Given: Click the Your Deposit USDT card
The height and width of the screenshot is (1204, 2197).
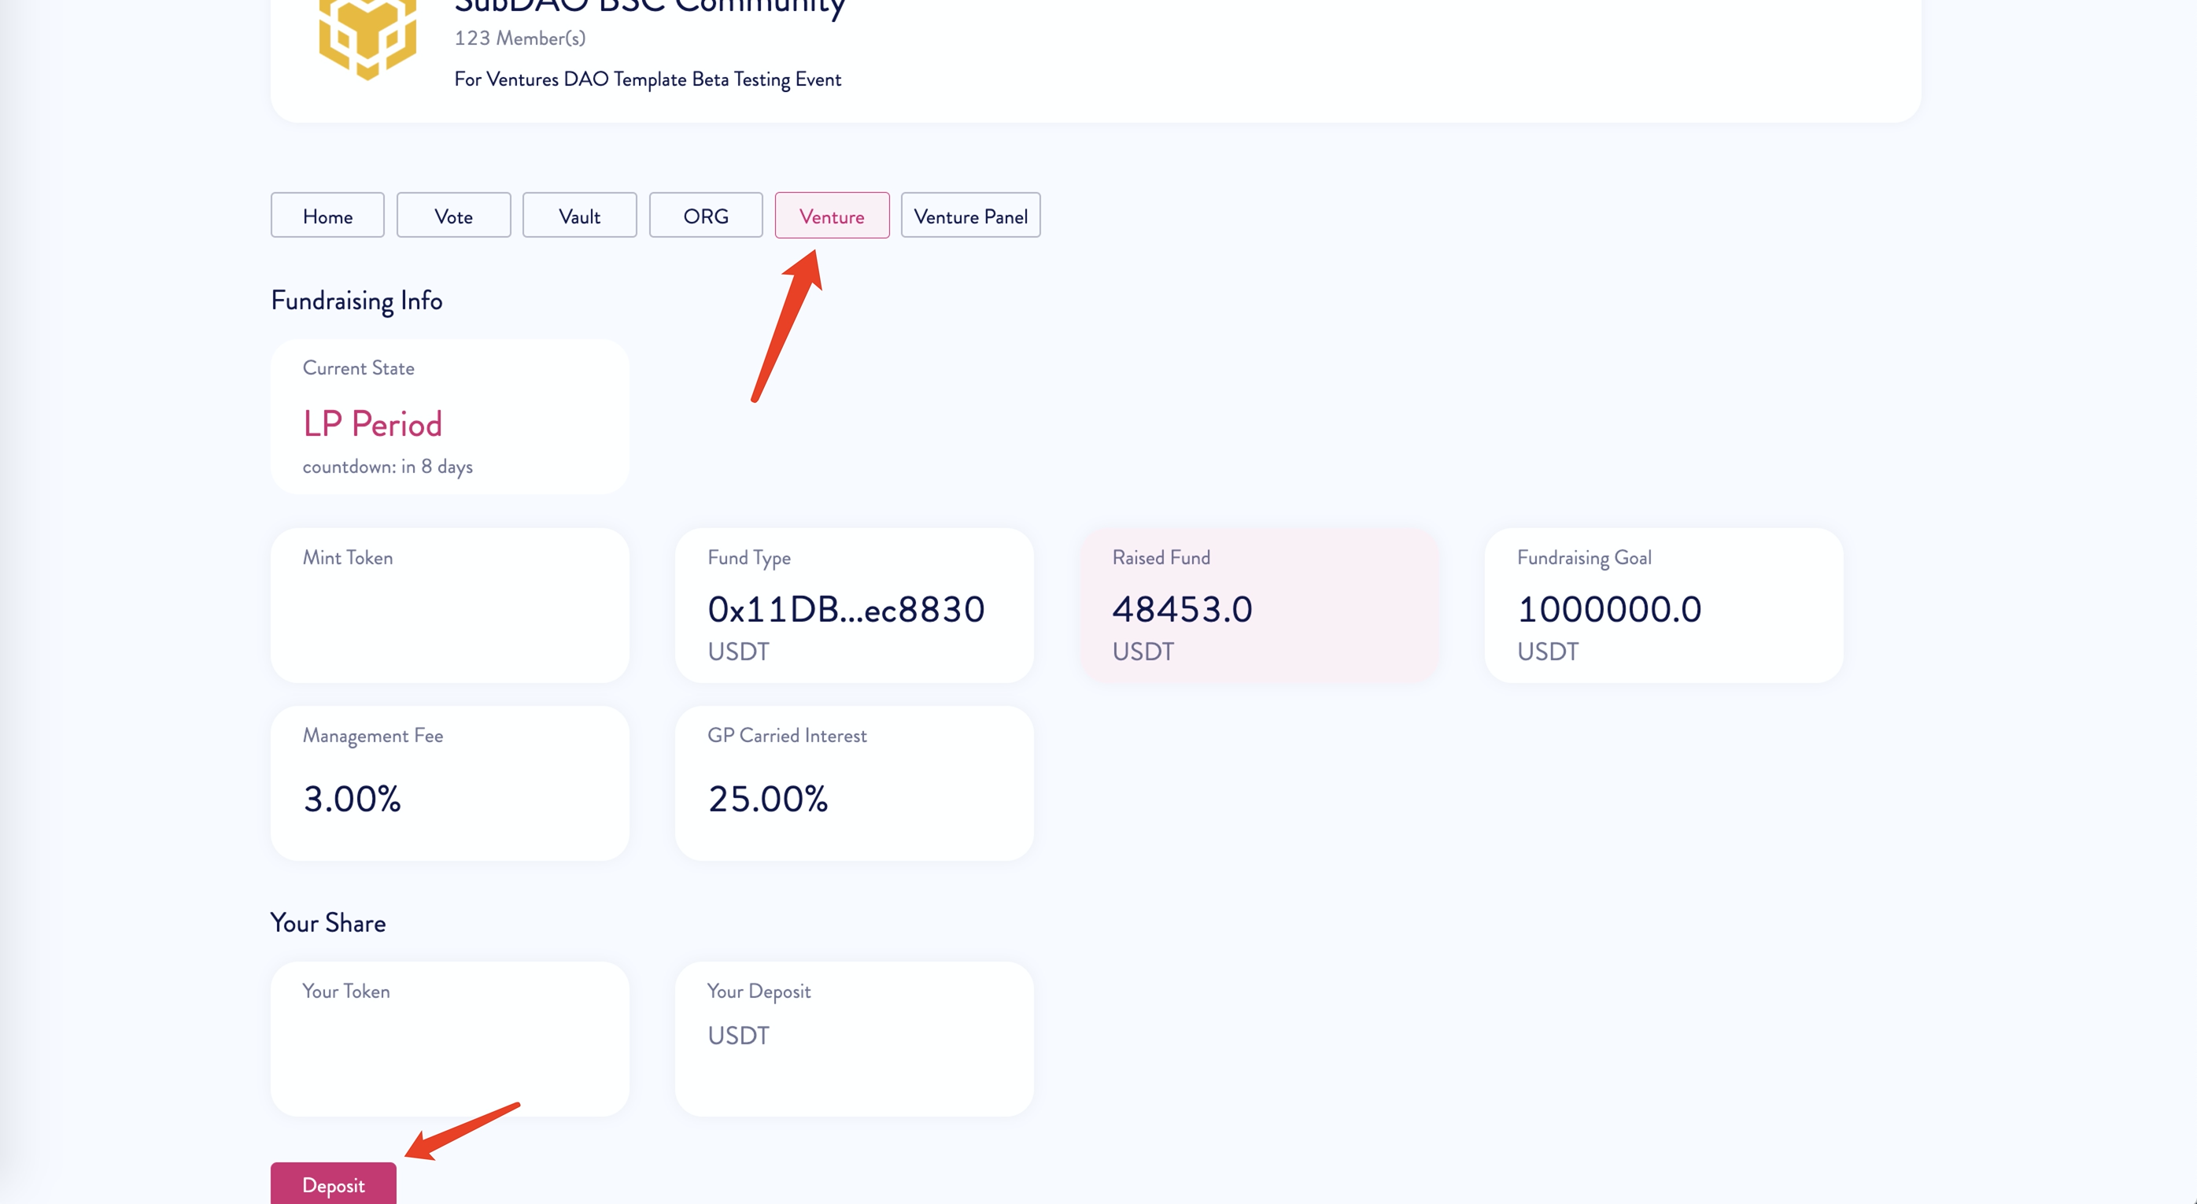Looking at the screenshot, I should point(854,1039).
